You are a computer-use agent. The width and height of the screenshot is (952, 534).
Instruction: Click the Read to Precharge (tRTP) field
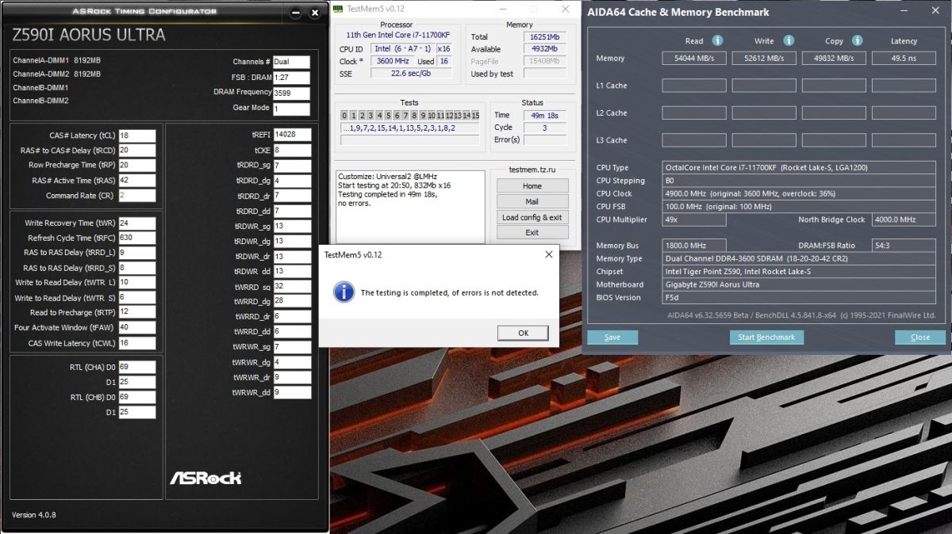(136, 313)
